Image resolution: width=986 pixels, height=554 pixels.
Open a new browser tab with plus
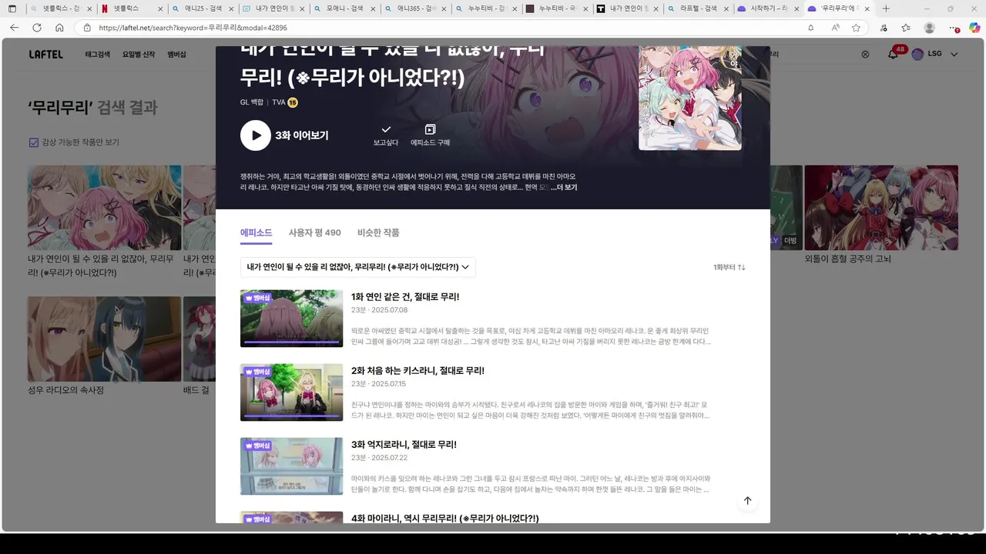click(x=886, y=8)
